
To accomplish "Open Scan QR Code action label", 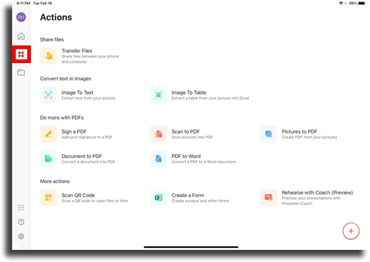I will pyautogui.click(x=78, y=195).
